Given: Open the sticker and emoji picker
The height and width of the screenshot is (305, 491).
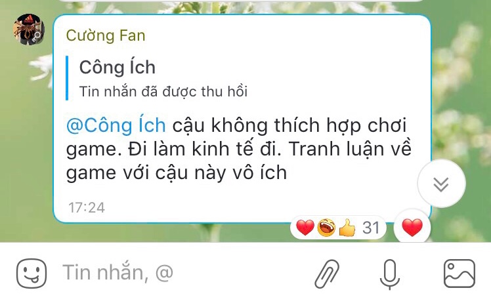Looking at the screenshot, I should click(x=32, y=274).
